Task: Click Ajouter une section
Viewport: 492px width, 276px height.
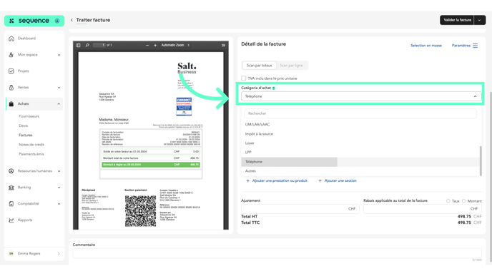Action: tap(338, 181)
